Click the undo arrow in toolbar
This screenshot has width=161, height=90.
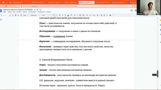point(10,15)
